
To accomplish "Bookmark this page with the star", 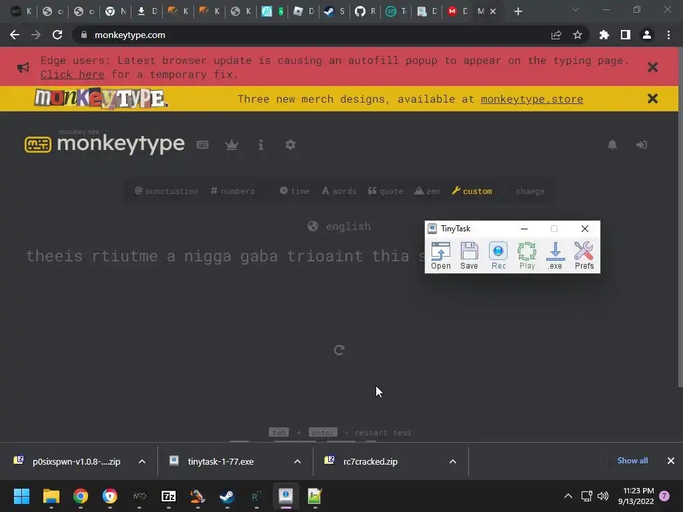I will click(578, 35).
